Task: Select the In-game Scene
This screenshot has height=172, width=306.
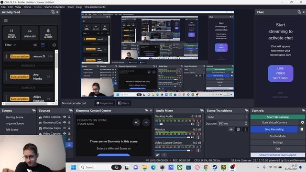Action: [x=15, y=123]
